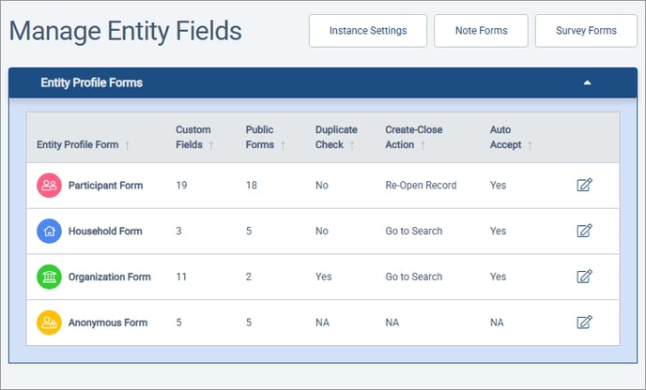Click Household Form duplicate check No
This screenshot has height=390, width=646.
pyautogui.click(x=322, y=231)
